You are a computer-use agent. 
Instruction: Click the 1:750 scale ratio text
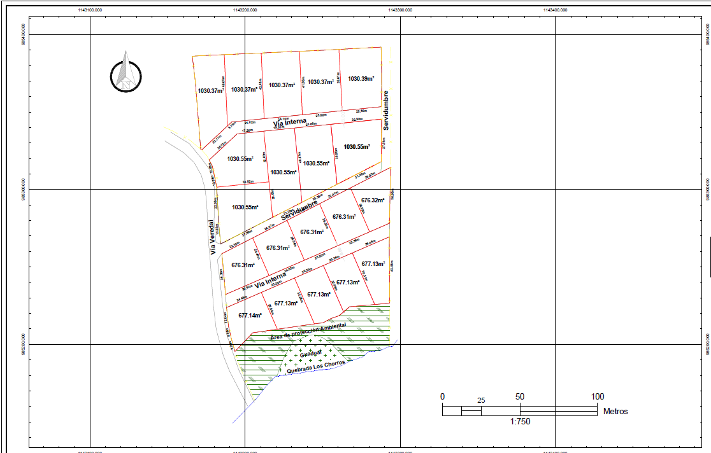[520, 421]
